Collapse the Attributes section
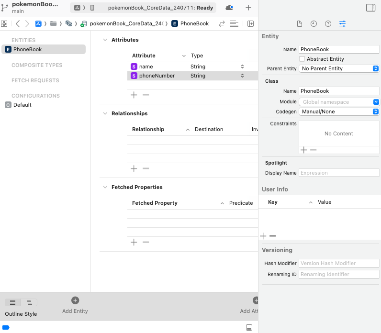Screen dimensions: 381x333 [105, 40]
